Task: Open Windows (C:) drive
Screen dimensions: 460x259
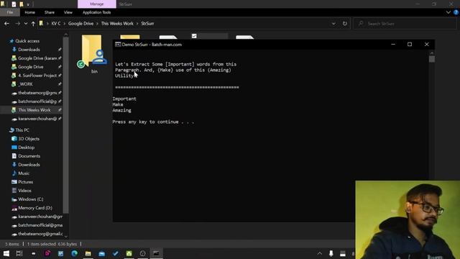Action: tap(30, 199)
